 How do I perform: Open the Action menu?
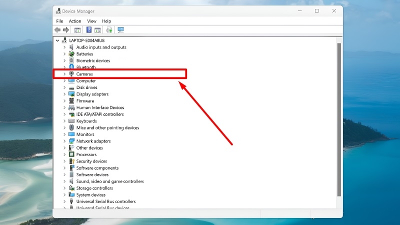(75, 21)
